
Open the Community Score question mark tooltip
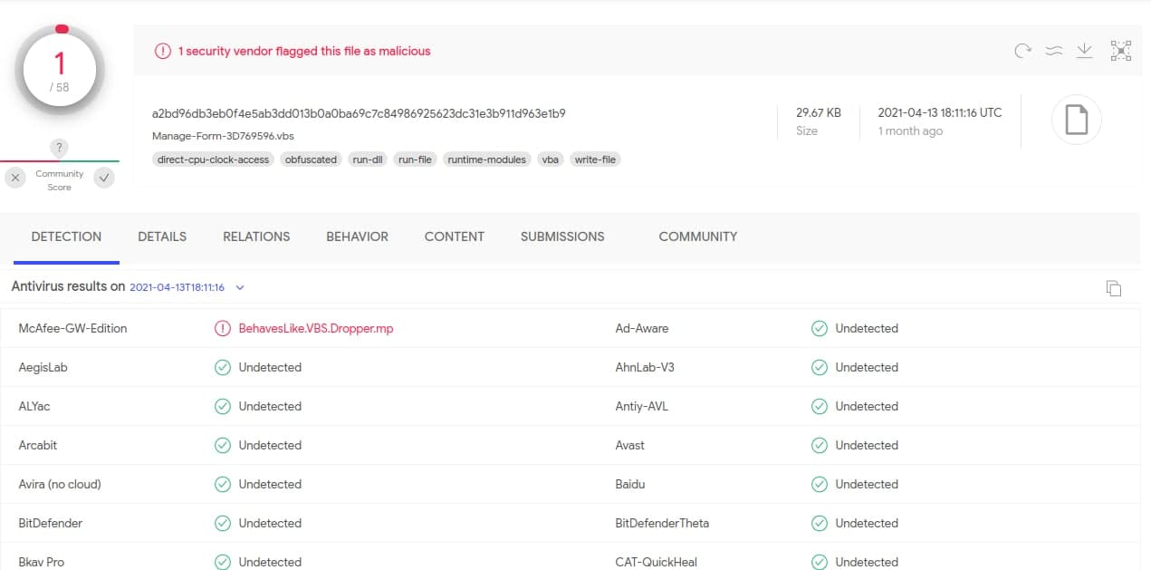pyautogui.click(x=59, y=147)
